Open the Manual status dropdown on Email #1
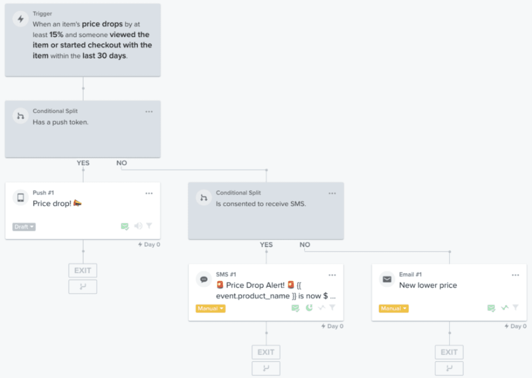This screenshot has height=378, width=532. 393,308
